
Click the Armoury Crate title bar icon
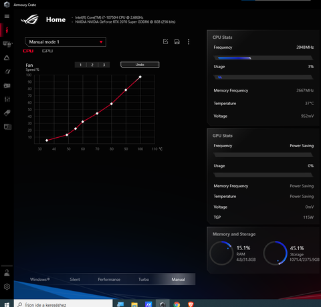7,5
